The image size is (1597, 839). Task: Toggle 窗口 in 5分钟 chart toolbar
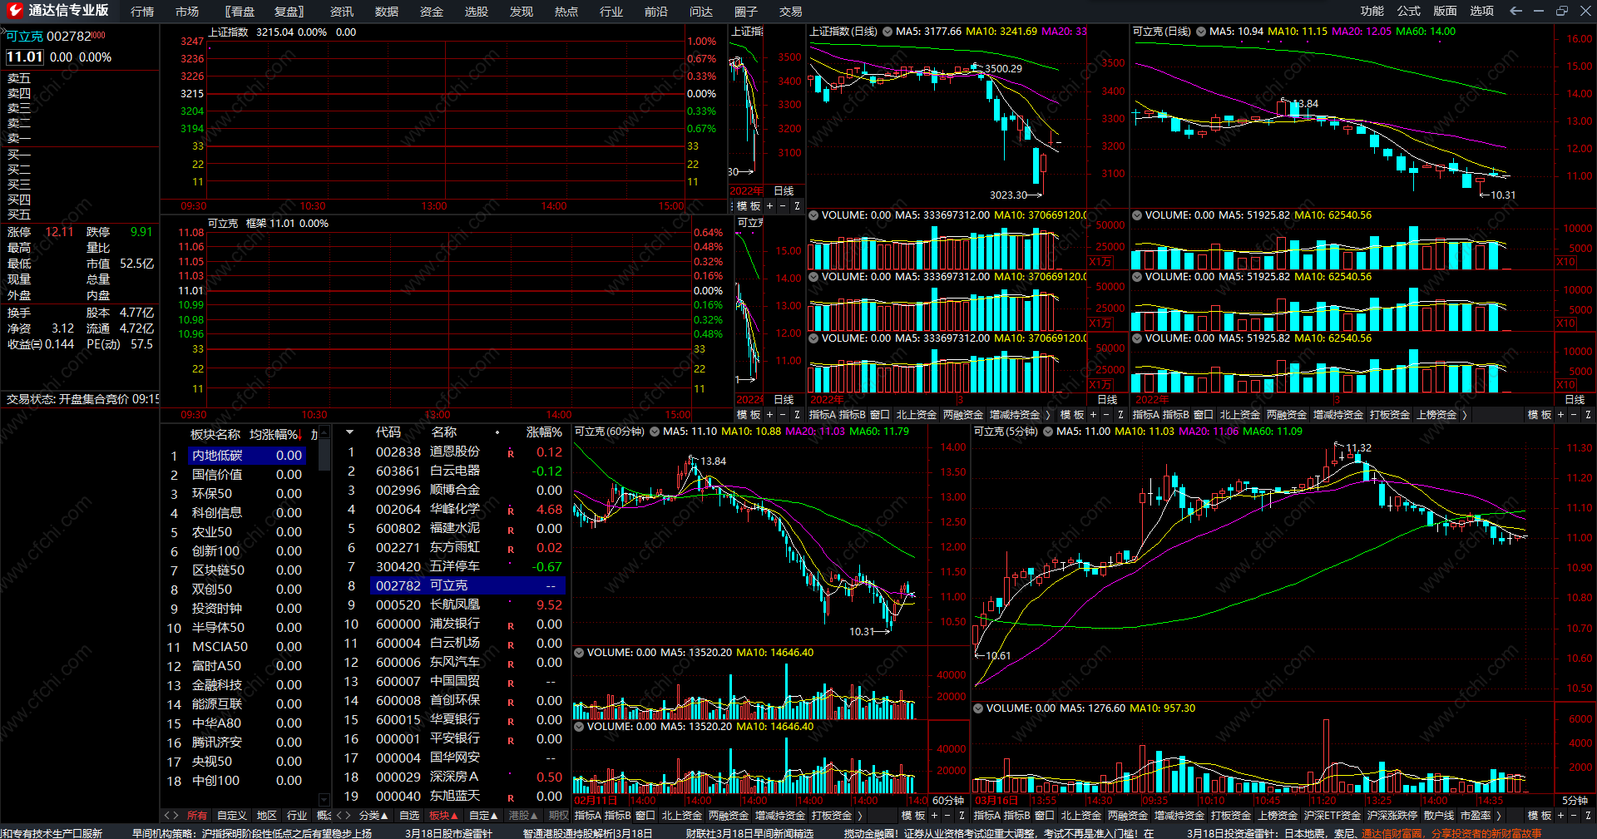(x=1045, y=816)
